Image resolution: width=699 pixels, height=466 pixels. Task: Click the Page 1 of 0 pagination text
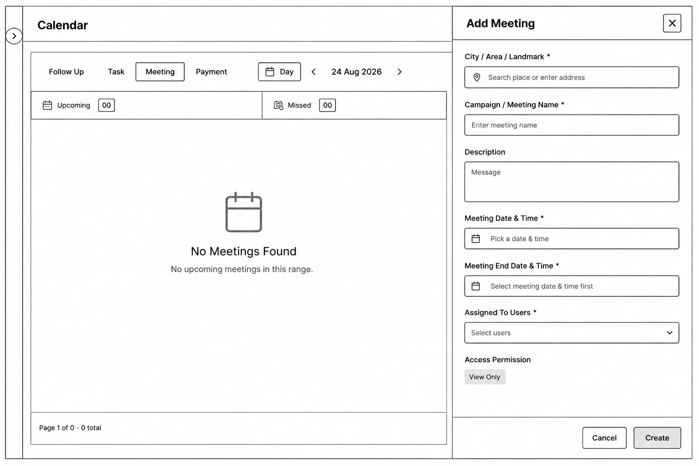pos(70,428)
